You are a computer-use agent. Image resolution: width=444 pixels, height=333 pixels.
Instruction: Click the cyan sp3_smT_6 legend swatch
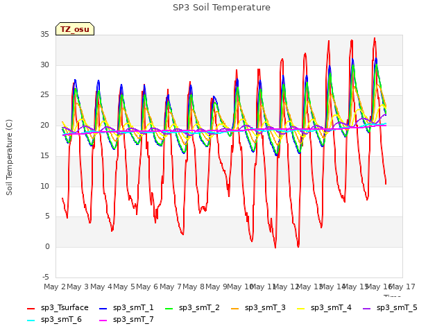pyautogui.click(x=31, y=321)
